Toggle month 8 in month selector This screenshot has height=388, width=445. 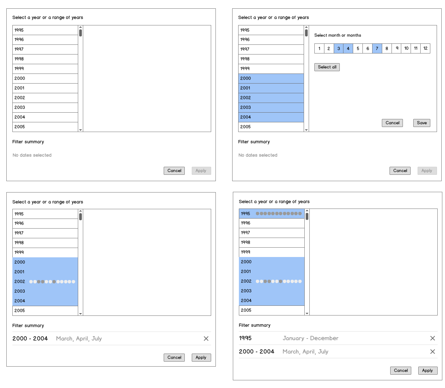387,48
